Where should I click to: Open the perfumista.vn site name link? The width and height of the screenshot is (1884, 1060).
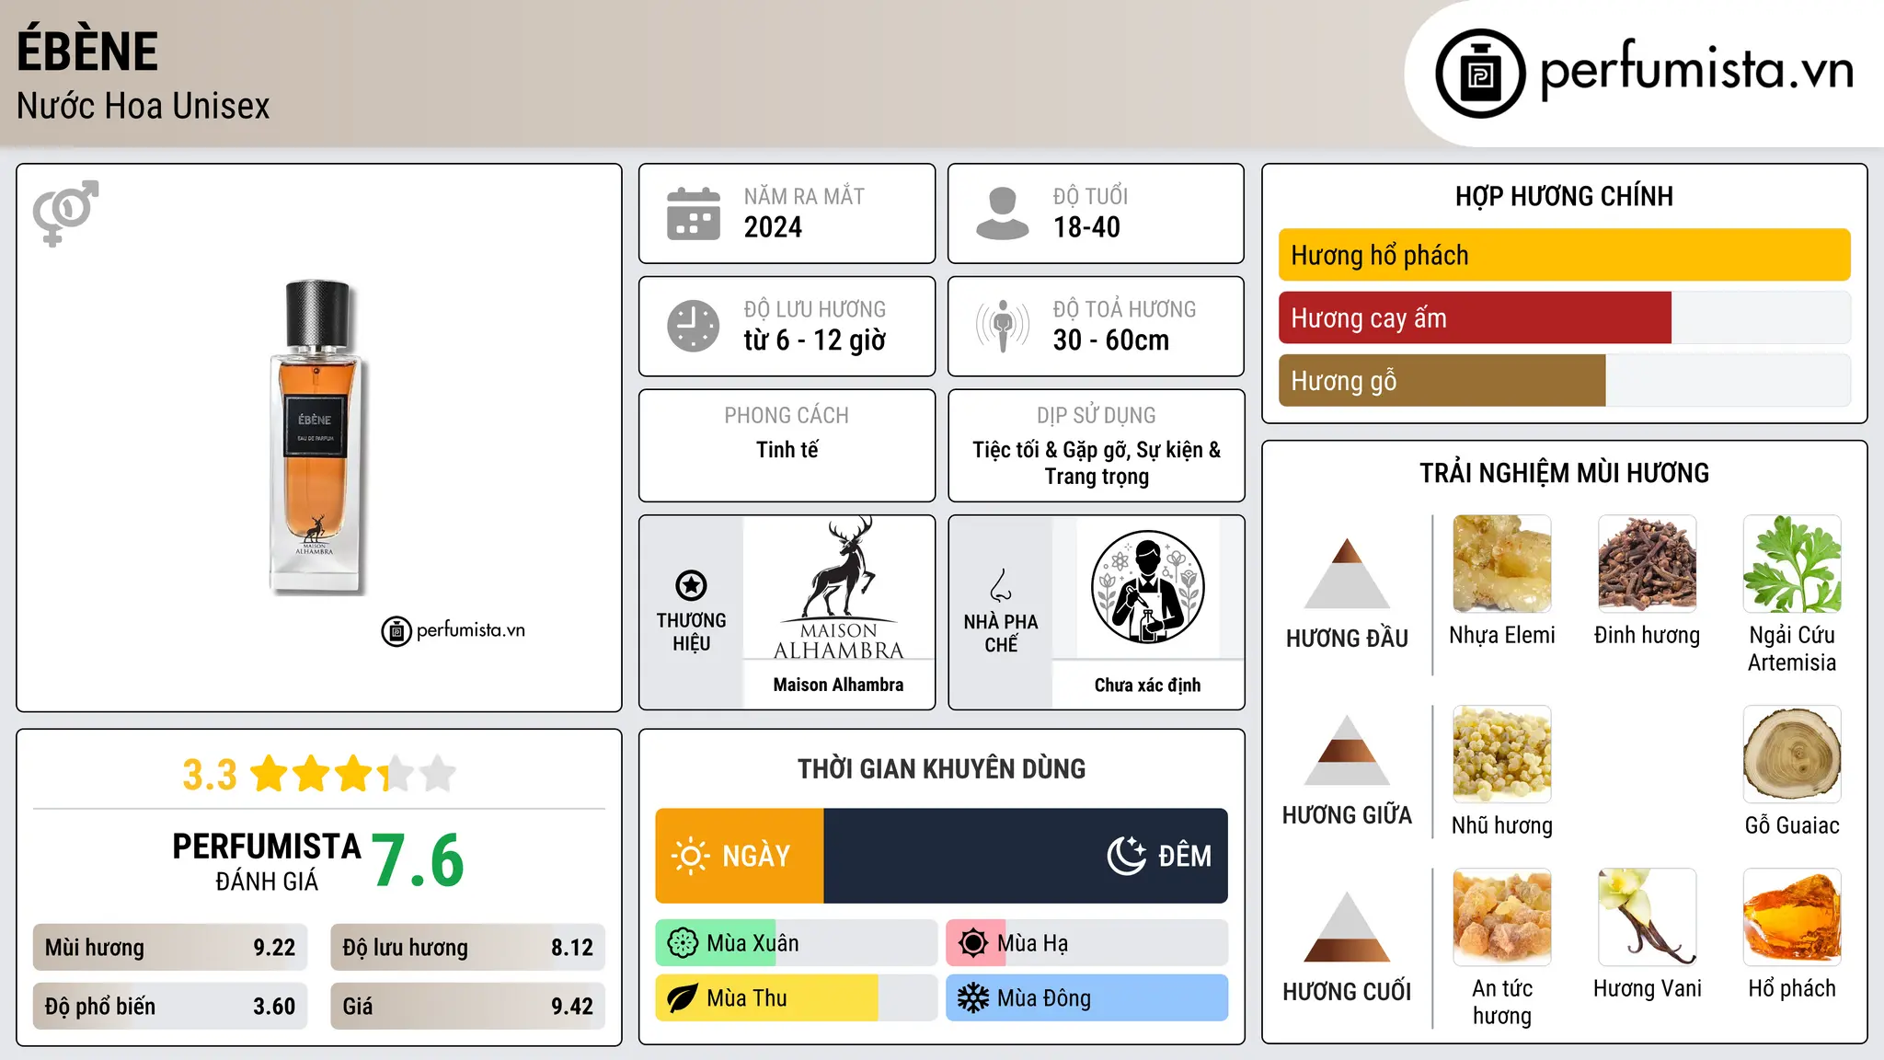pyautogui.click(x=1697, y=70)
